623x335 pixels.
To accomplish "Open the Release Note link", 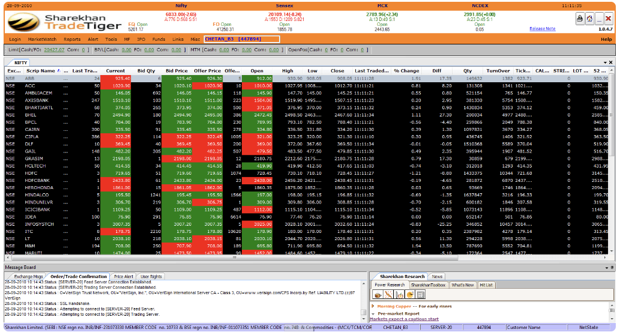I will click(x=542, y=28).
